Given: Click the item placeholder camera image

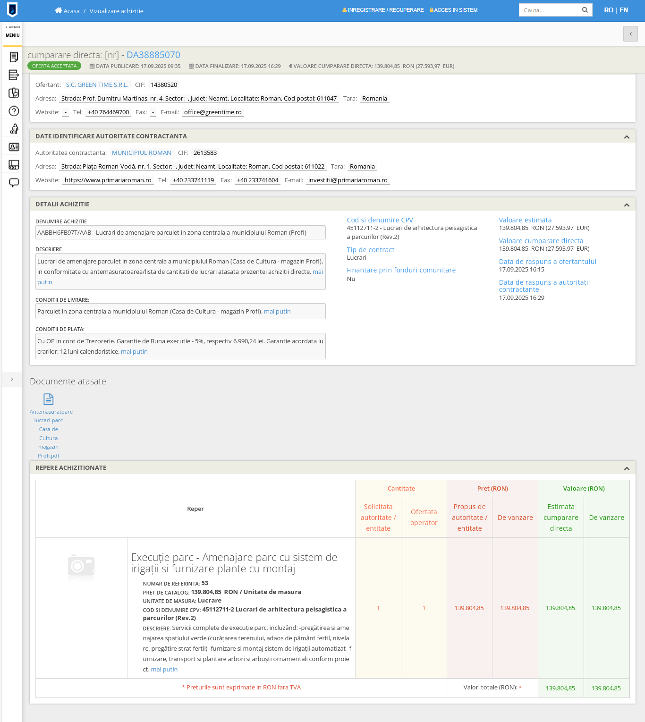Looking at the screenshot, I should click(81, 566).
